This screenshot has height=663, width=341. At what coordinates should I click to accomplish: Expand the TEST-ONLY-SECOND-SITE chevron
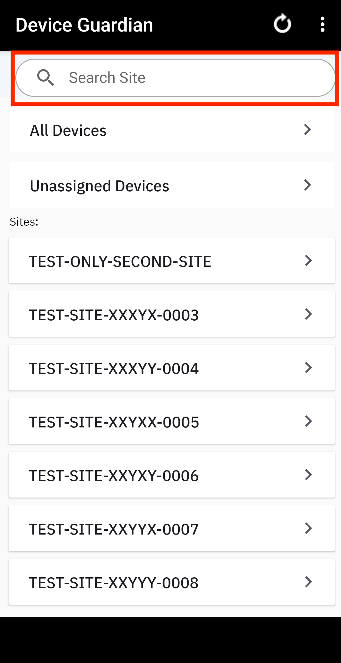(308, 261)
